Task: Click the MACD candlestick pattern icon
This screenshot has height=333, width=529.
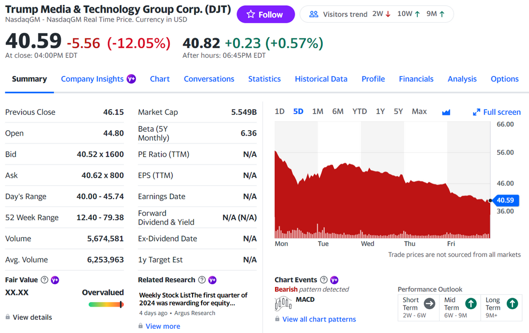Action: [x=283, y=303]
